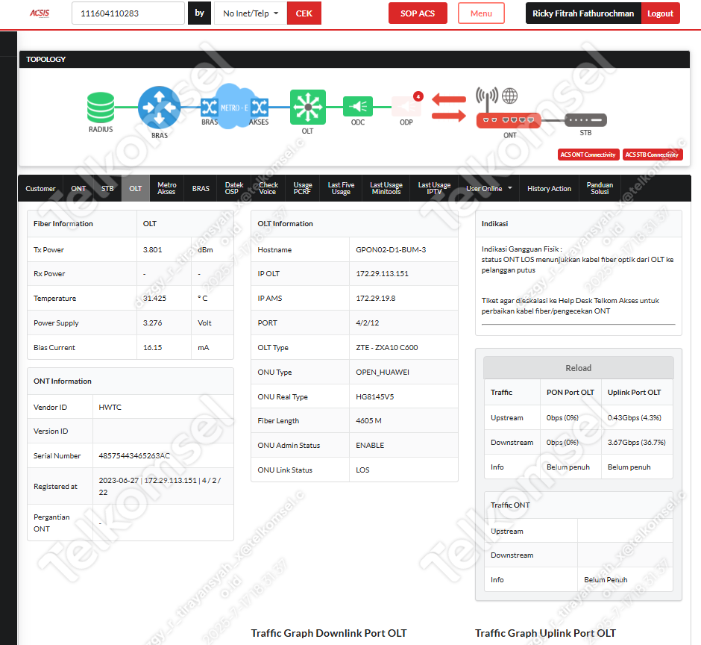Click the ACSIS logo
This screenshot has height=645, width=701.
[40, 13]
